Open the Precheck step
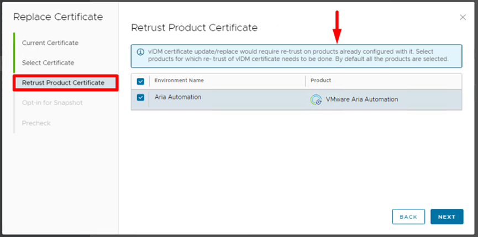The height and width of the screenshot is (237, 478). [x=36, y=123]
